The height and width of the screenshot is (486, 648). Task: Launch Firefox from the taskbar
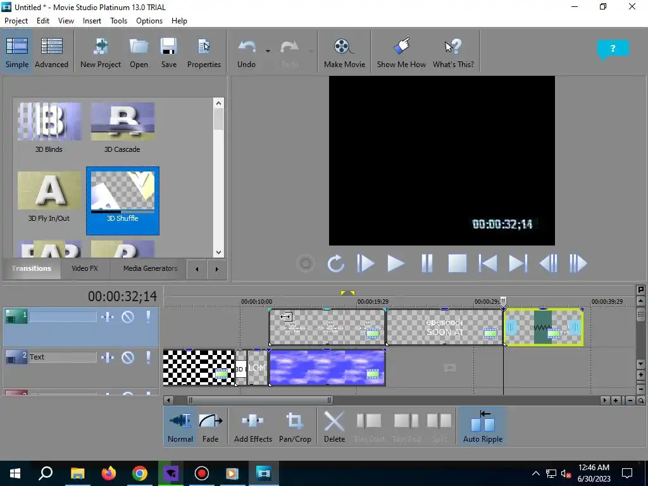[x=109, y=473]
